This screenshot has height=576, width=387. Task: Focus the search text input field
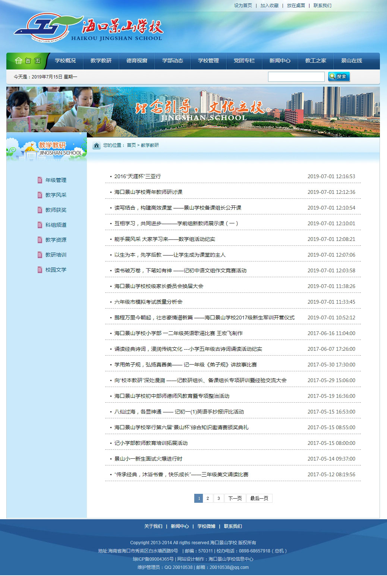[x=296, y=77]
